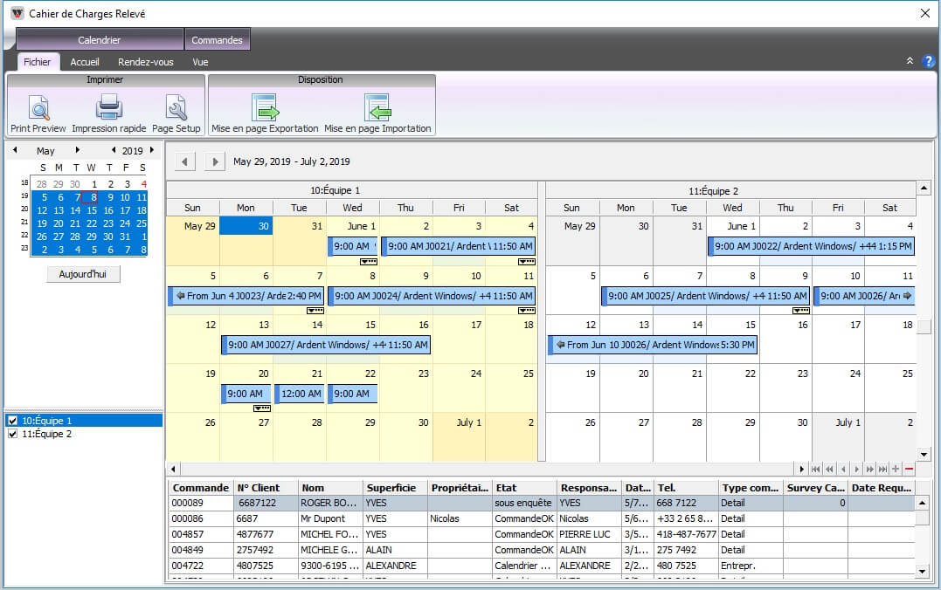Click the blue help question mark icon

tap(928, 61)
